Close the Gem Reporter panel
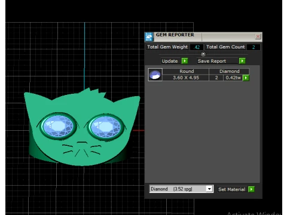 (x=258, y=36)
